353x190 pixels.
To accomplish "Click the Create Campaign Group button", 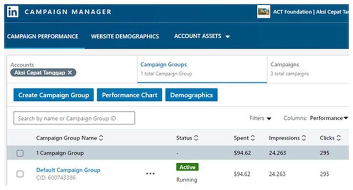I will [54, 95].
